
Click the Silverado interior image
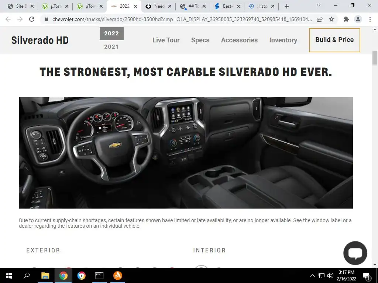click(186, 153)
